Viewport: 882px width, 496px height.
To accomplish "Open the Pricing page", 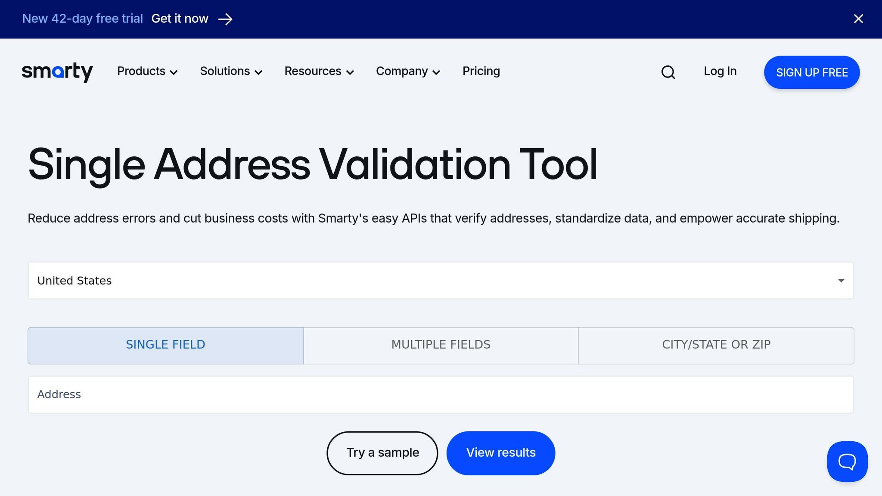I will click(x=481, y=71).
